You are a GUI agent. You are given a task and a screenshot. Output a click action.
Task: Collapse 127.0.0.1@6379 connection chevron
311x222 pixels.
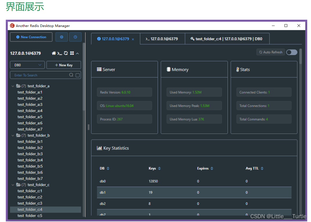[78, 53]
